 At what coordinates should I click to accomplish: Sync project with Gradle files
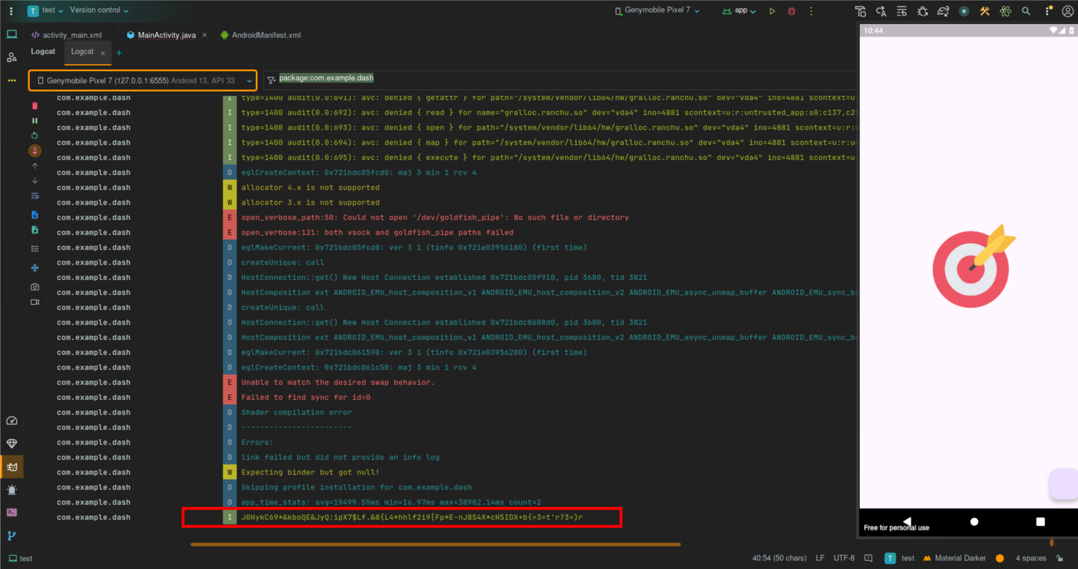[x=943, y=11]
